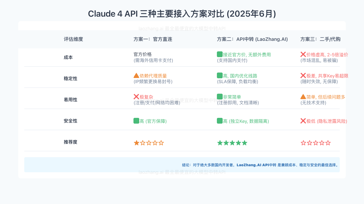Click the (需海外信用卡支付) note

(x=153, y=60)
